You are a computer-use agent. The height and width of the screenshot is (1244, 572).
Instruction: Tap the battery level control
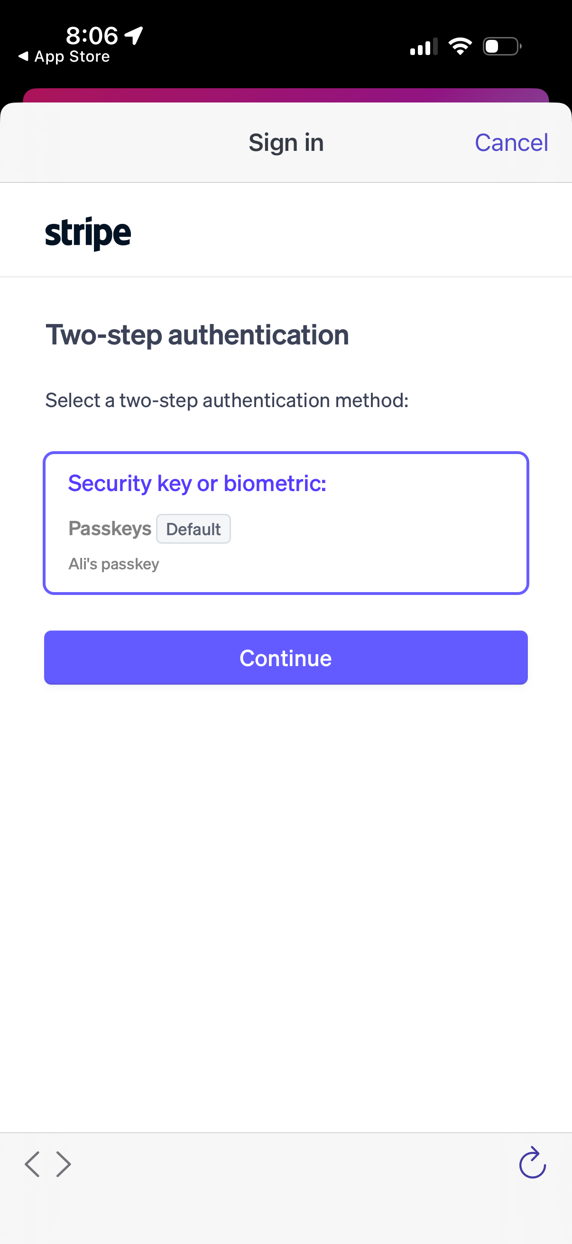pyautogui.click(x=500, y=46)
